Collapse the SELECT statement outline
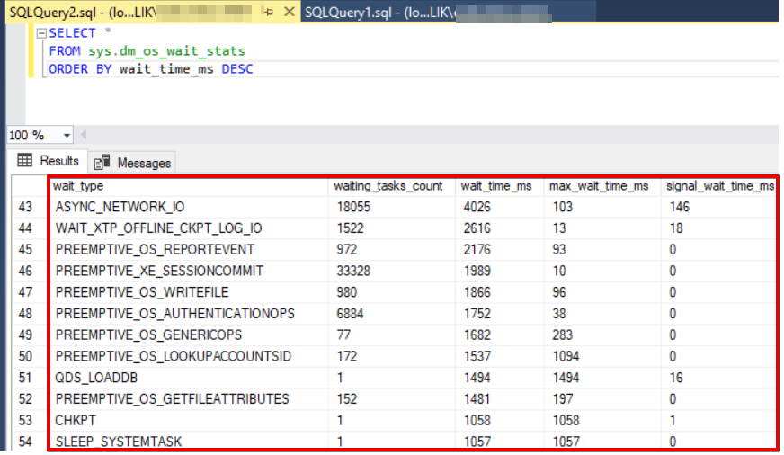784x455 pixels. [x=41, y=33]
